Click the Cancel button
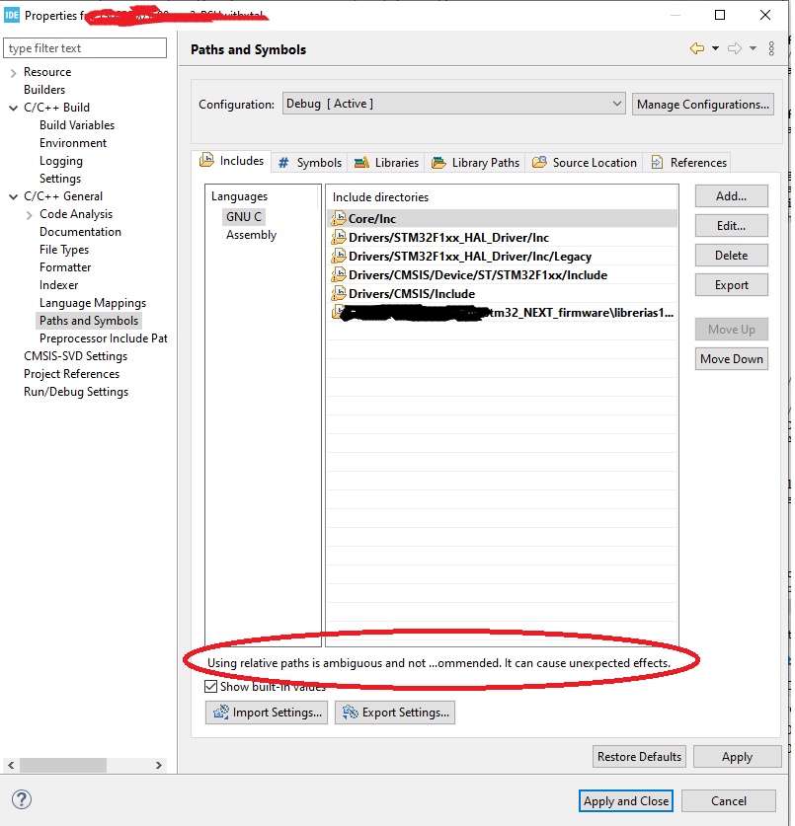This screenshot has height=826, width=795. tap(729, 800)
